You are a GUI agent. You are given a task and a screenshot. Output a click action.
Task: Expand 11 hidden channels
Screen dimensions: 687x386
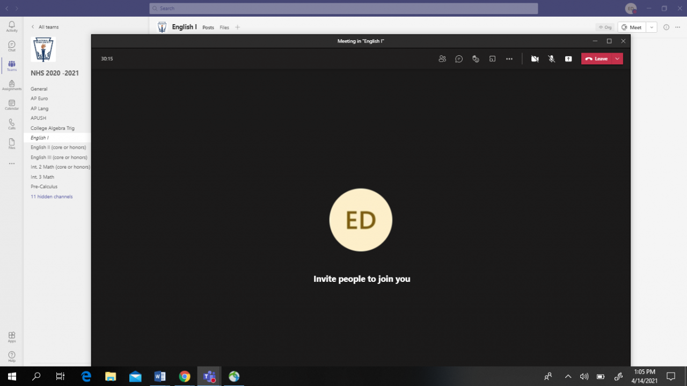click(52, 196)
